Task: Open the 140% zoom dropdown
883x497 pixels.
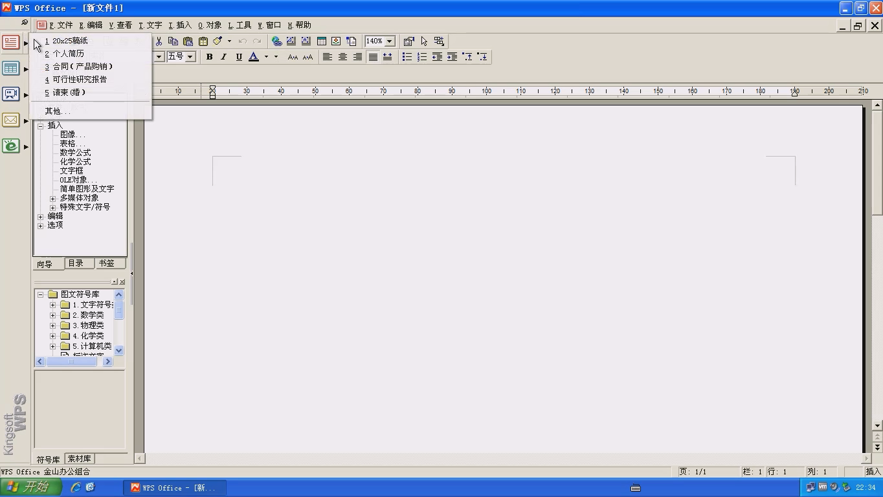Action: (x=390, y=41)
